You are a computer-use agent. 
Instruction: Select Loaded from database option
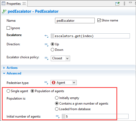[x=57, y=109]
